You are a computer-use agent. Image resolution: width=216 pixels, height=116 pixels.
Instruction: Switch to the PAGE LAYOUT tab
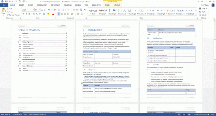[42, 5]
